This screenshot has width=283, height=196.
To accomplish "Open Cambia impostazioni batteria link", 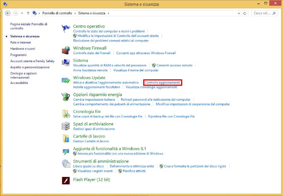I will tap(94, 100).
